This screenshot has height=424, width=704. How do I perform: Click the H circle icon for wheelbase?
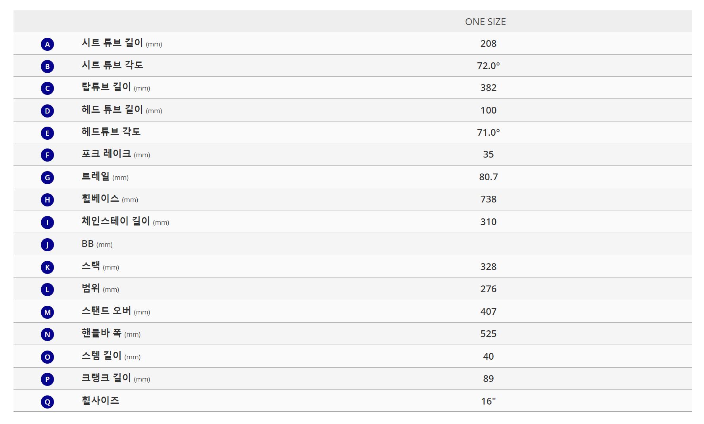pyautogui.click(x=47, y=200)
